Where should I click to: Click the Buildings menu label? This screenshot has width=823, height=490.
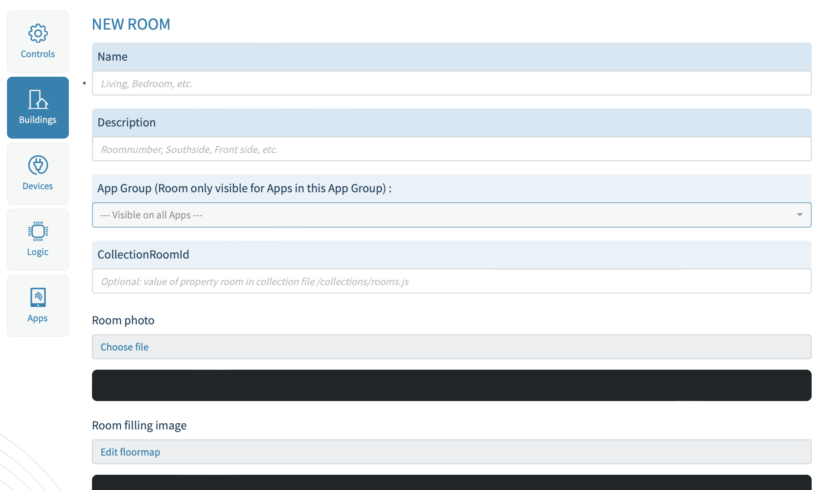coord(38,120)
